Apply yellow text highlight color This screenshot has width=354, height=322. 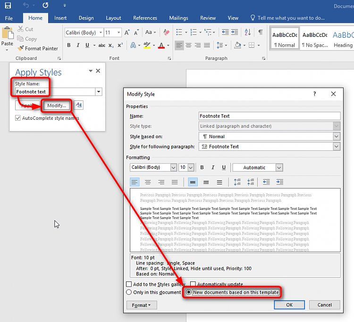pos(147,45)
